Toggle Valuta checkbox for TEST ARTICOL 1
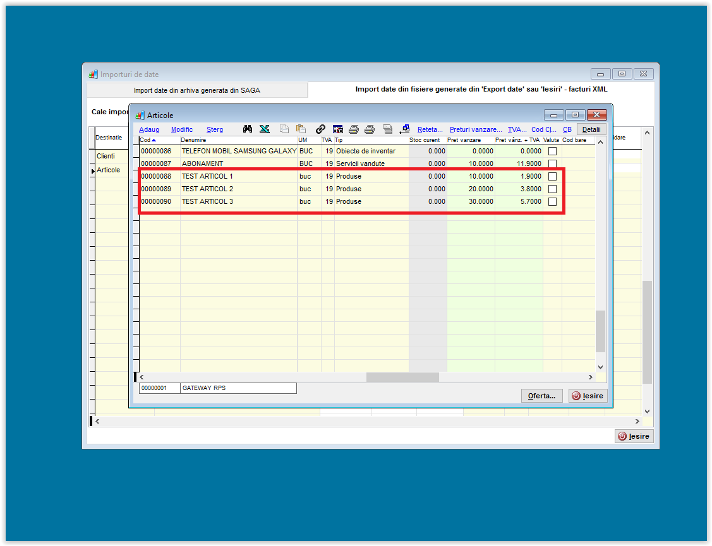 [x=552, y=176]
